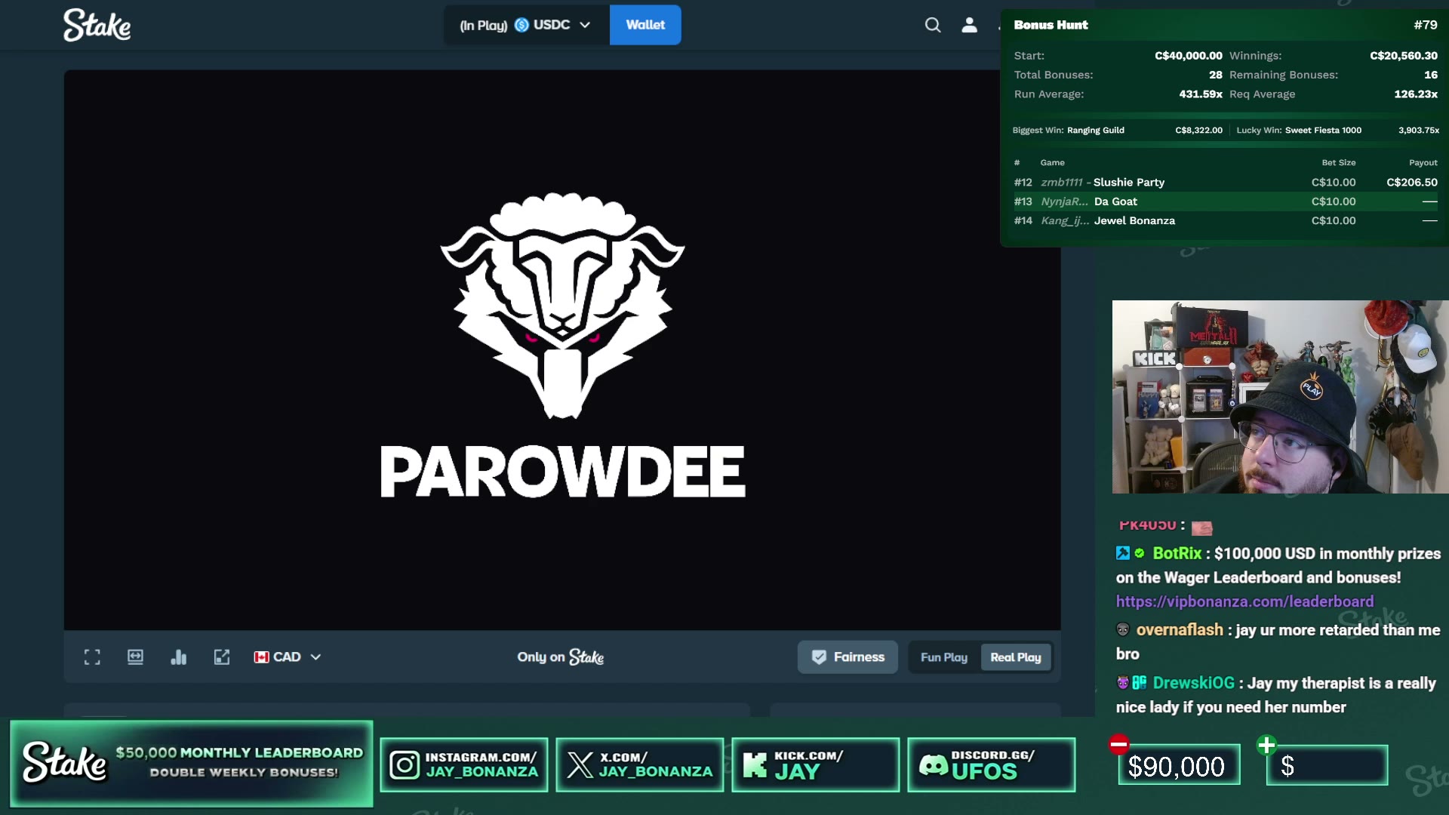The height and width of the screenshot is (815, 1449).
Task: Pop out the game window
Action: point(222,657)
